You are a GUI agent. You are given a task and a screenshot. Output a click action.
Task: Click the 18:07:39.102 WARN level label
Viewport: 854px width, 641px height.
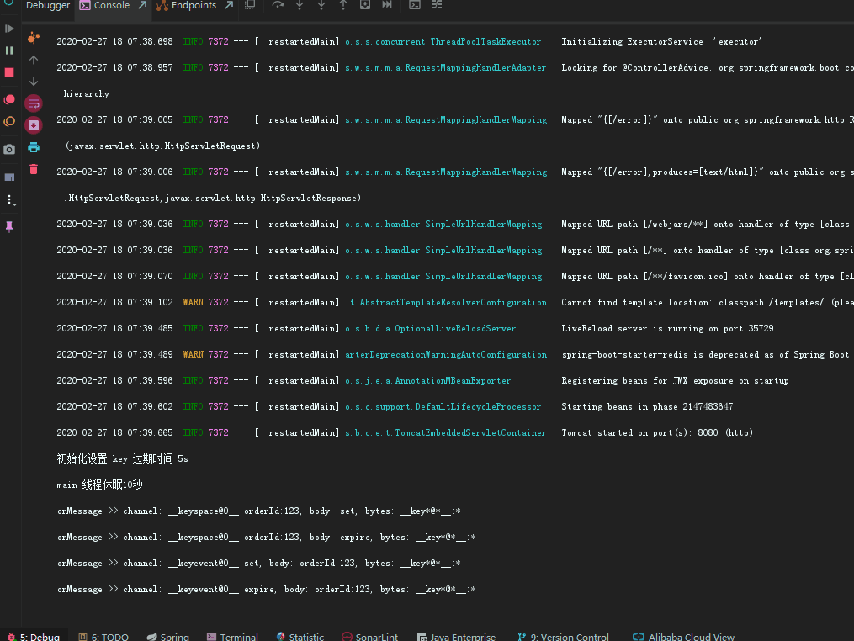194,302
